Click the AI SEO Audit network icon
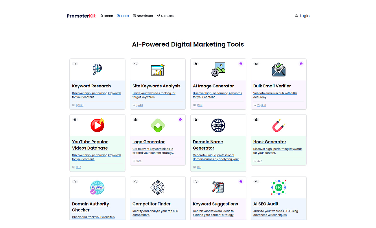Viewport: 376px width, 228px height. (x=279, y=187)
